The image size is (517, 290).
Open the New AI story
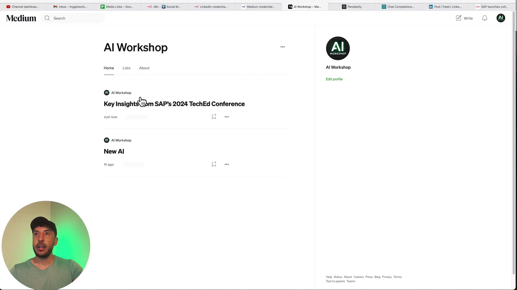(x=114, y=151)
